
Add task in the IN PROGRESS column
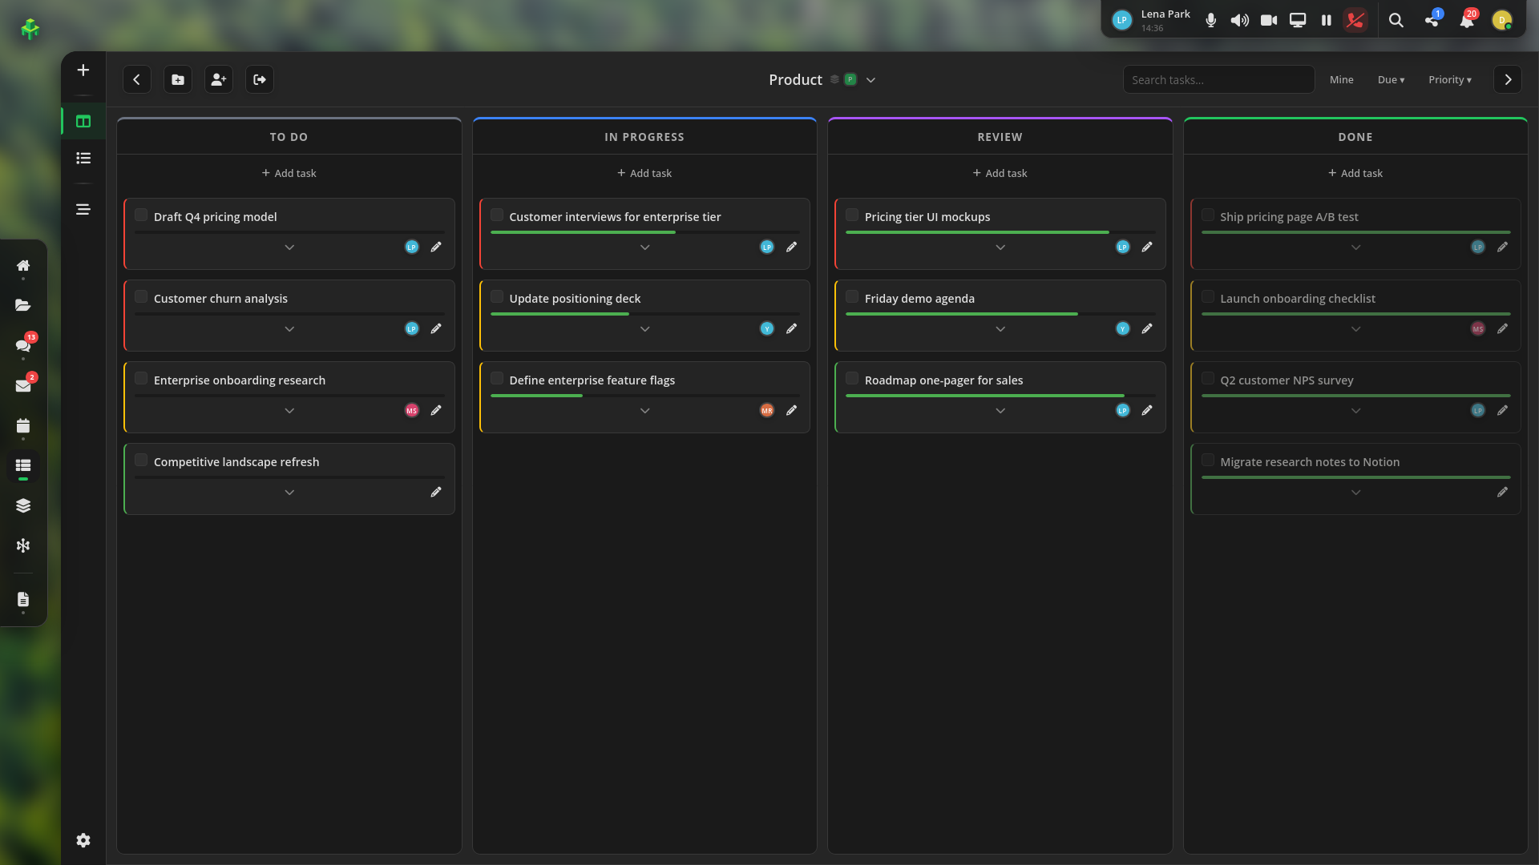(x=644, y=173)
